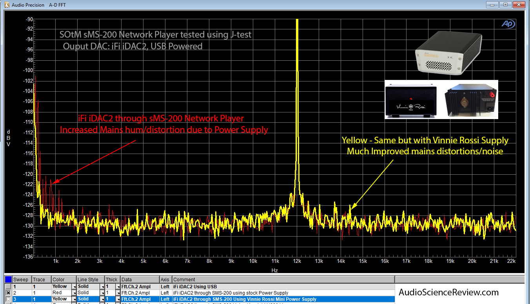Expand the Line Style dropdown for sweep 3
This screenshot has height=304, width=530.
(102, 299)
